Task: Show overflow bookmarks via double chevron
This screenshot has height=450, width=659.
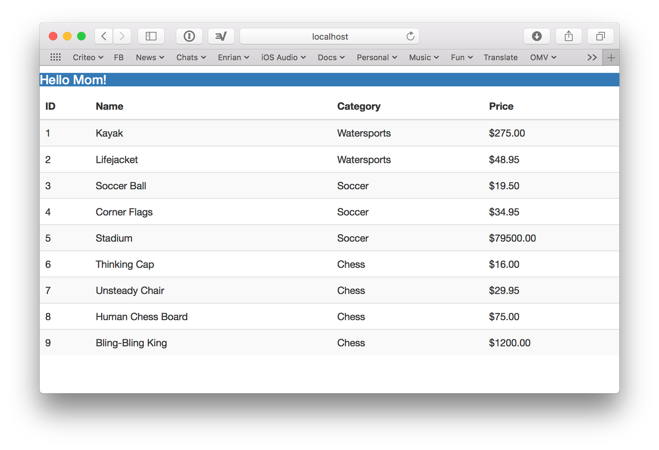Action: pos(592,57)
